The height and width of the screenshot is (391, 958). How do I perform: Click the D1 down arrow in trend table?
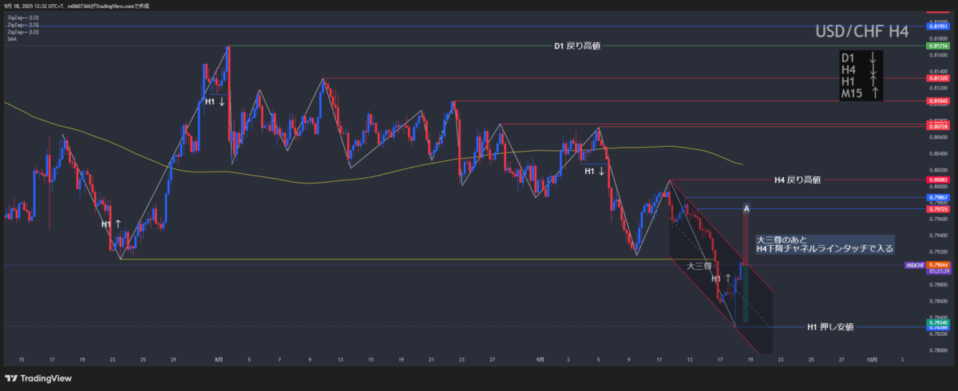pos(873,57)
